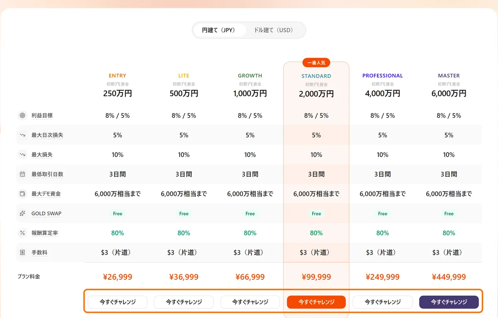Click the GOLD SWAP row label
This screenshot has height=318, width=498.
[x=46, y=214]
